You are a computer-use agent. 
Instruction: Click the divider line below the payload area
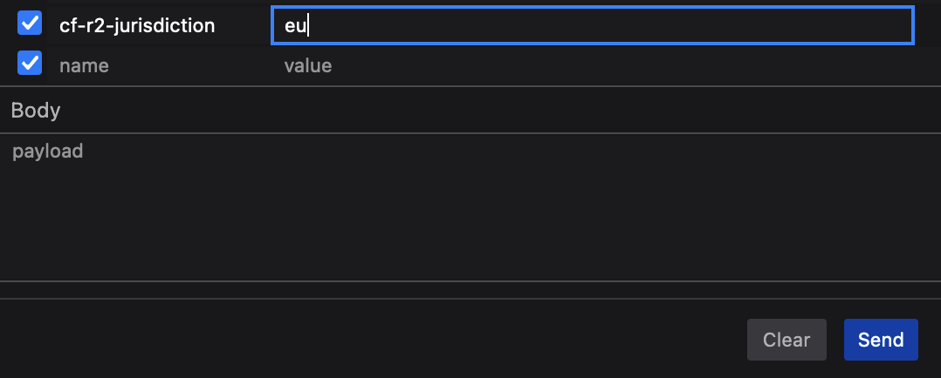coord(470,281)
